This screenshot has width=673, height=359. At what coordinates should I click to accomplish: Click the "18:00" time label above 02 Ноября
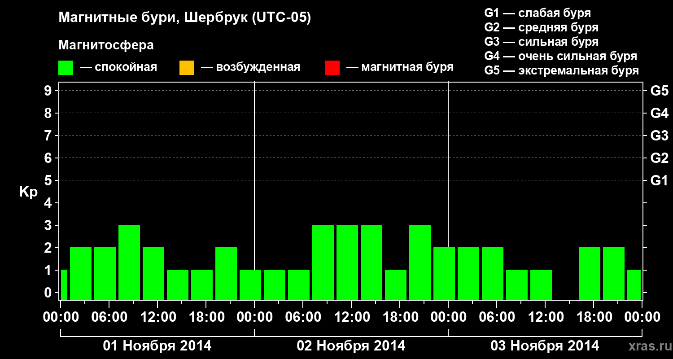coord(400,317)
